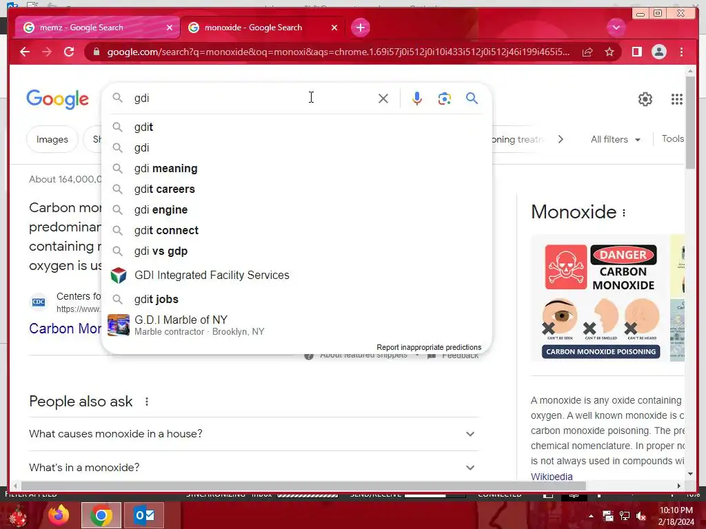Screen dimensions: 706x529
Task: Reload the page with the refresh icon
Action: (69, 52)
